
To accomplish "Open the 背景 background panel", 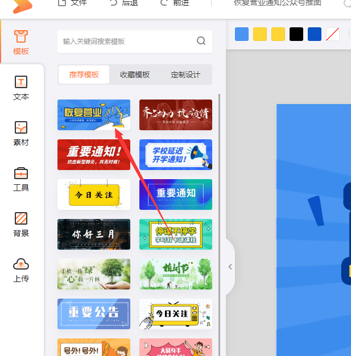I will pyautogui.click(x=21, y=225).
